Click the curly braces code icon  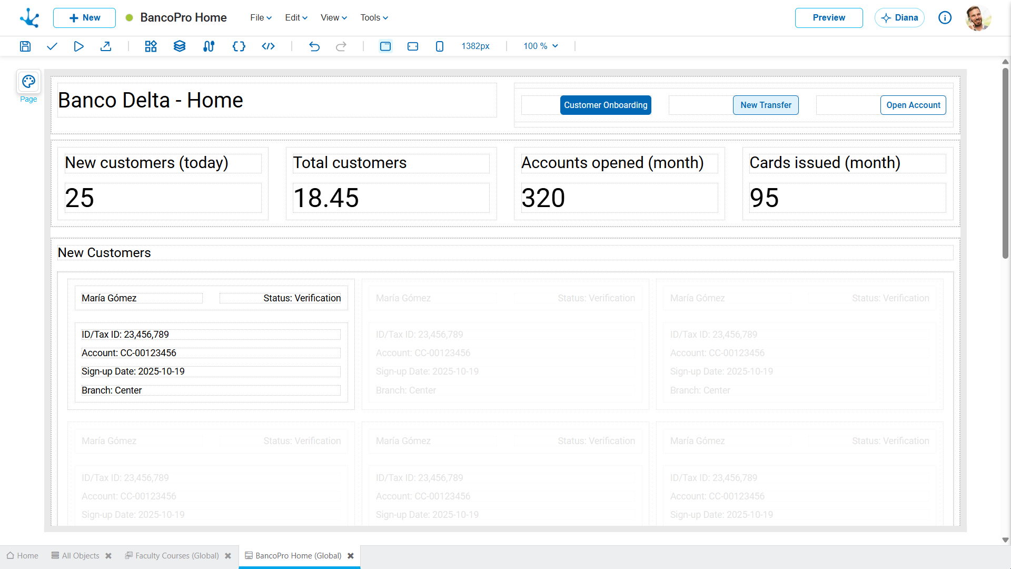tap(239, 46)
